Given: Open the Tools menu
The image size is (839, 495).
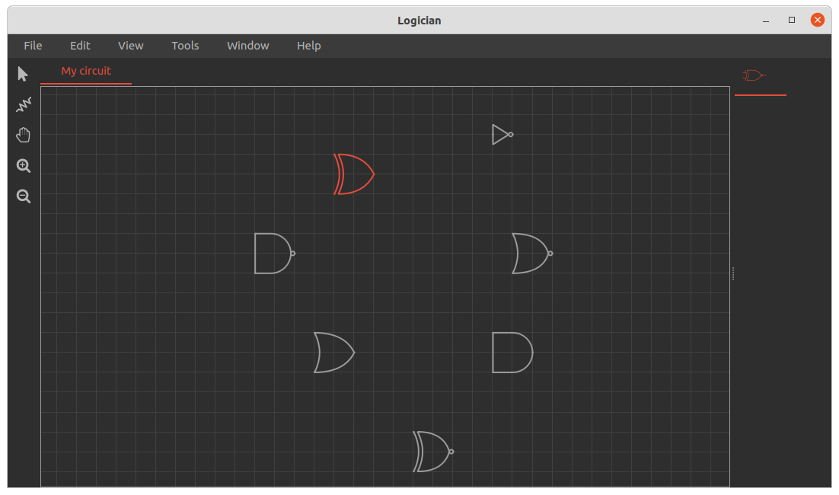Looking at the screenshot, I should [185, 46].
